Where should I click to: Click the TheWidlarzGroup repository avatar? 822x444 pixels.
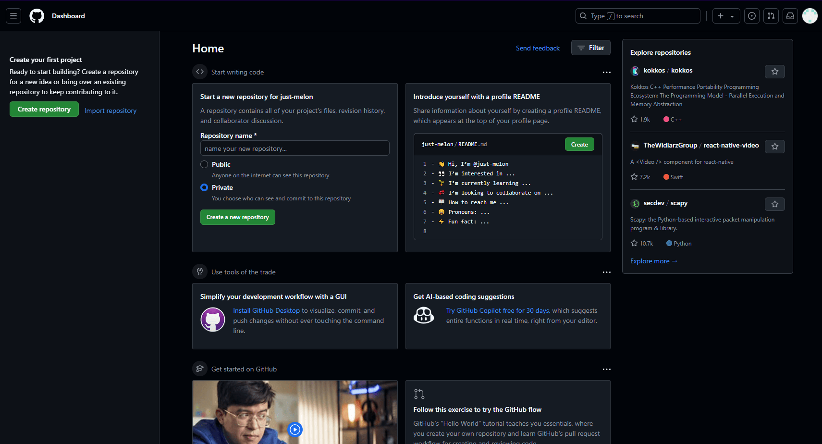pos(635,146)
